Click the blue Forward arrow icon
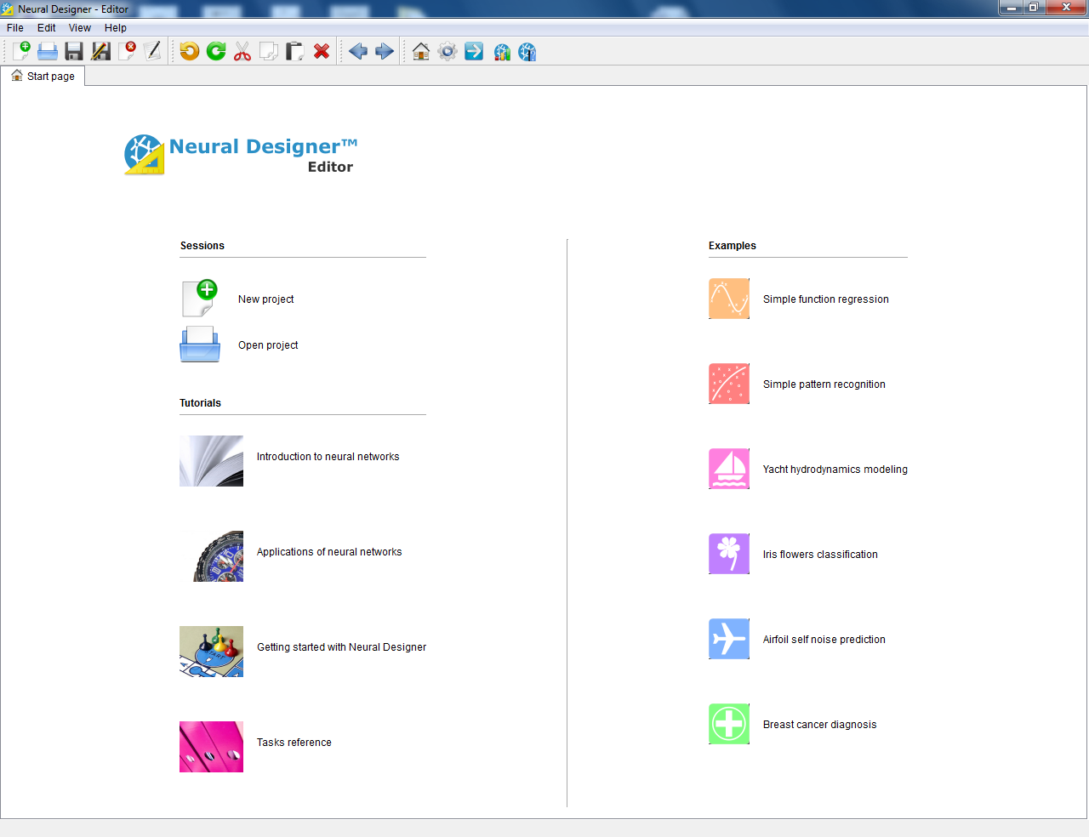This screenshot has height=837, width=1089. click(x=385, y=51)
